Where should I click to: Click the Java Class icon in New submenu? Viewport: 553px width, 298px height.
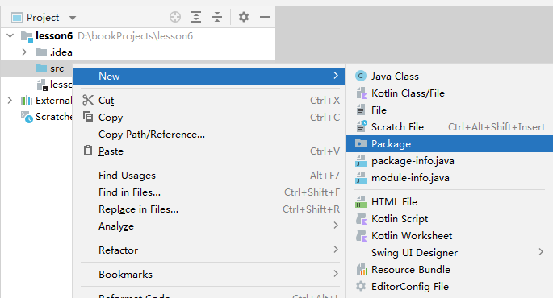pos(360,76)
